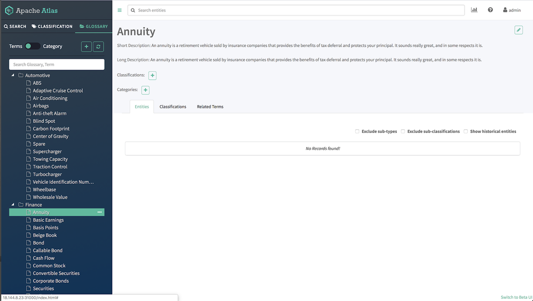Select Convertible Securities term
This screenshot has height=301, width=533.
[x=56, y=273]
